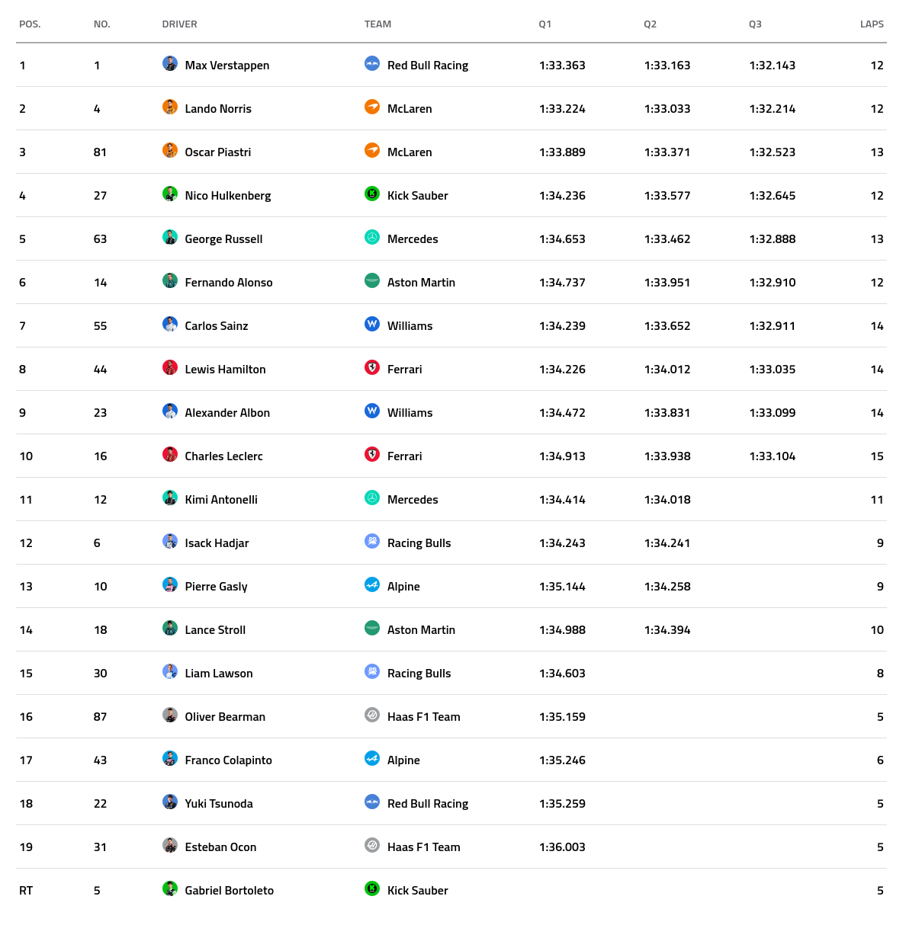This screenshot has height=941, width=922.
Task: Click the Racing Bulls logo in Hadjar row
Action: 372,542
